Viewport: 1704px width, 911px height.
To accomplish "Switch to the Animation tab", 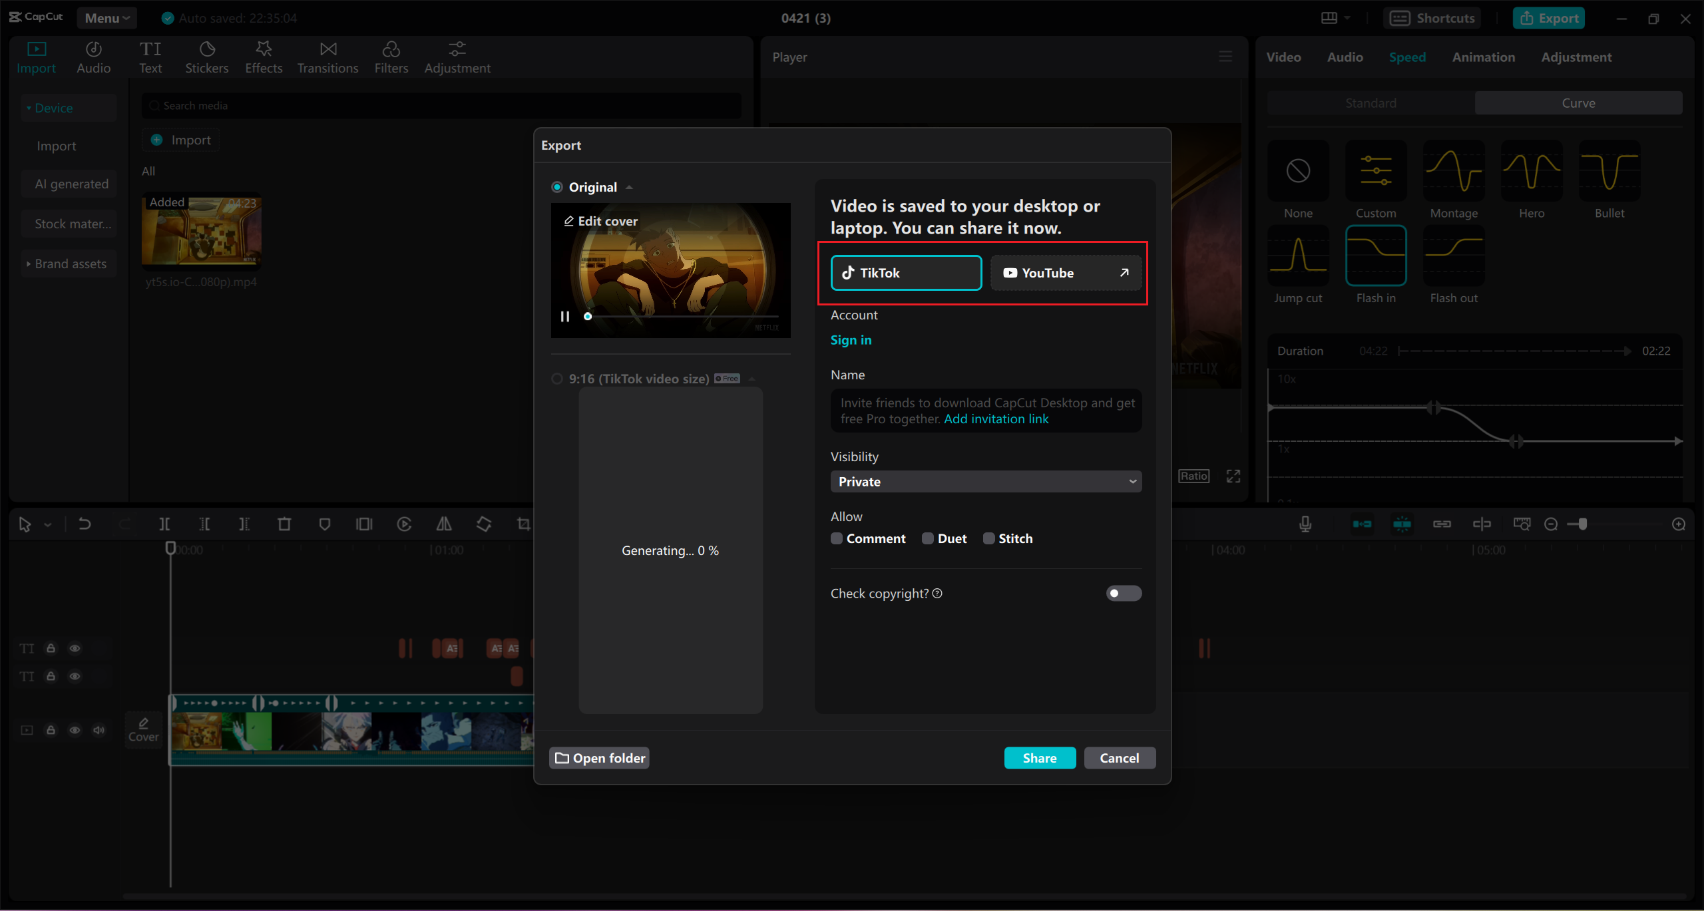I will (x=1483, y=57).
